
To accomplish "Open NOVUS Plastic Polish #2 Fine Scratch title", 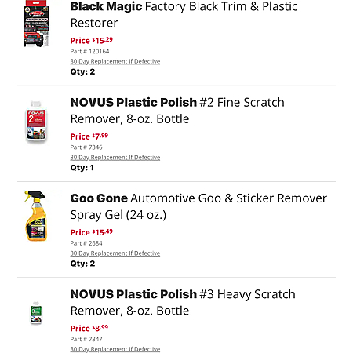I will coord(177,111).
